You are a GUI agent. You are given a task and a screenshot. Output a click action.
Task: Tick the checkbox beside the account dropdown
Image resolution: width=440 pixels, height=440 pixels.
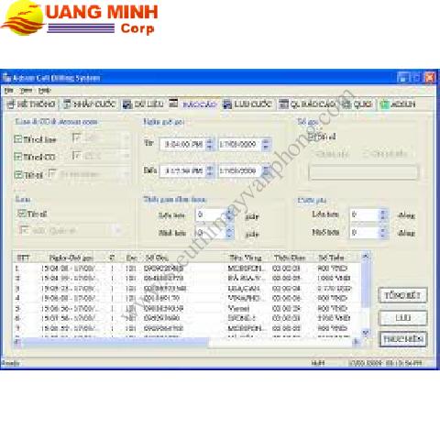click(x=52, y=173)
